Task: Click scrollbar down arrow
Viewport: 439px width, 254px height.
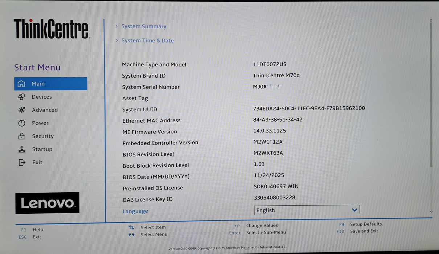Action: click(431, 212)
